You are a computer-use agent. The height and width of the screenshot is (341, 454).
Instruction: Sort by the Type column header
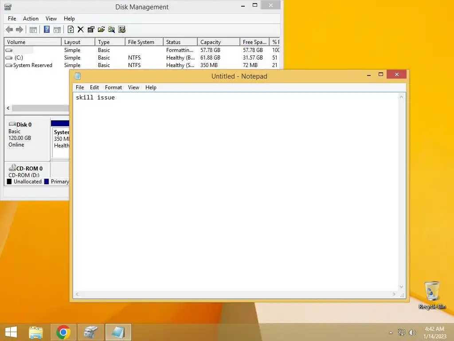[x=110, y=42]
